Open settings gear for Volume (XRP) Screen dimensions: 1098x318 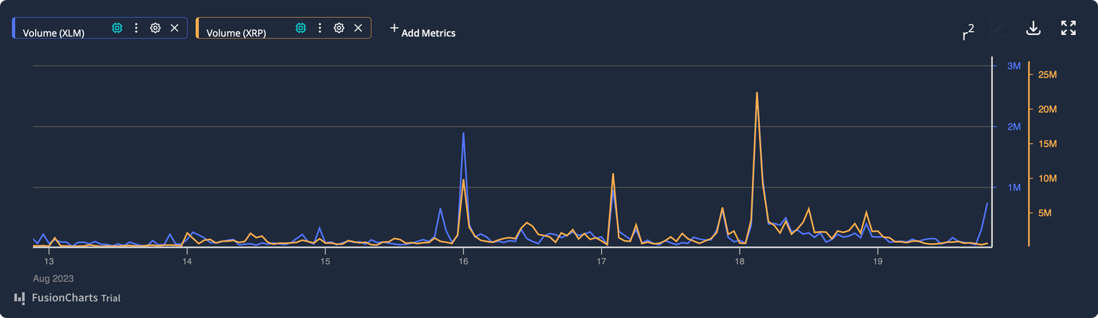[x=339, y=28]
